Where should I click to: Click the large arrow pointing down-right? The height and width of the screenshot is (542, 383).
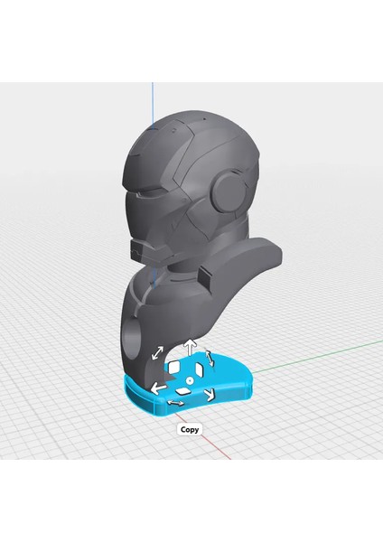(210, 395)
